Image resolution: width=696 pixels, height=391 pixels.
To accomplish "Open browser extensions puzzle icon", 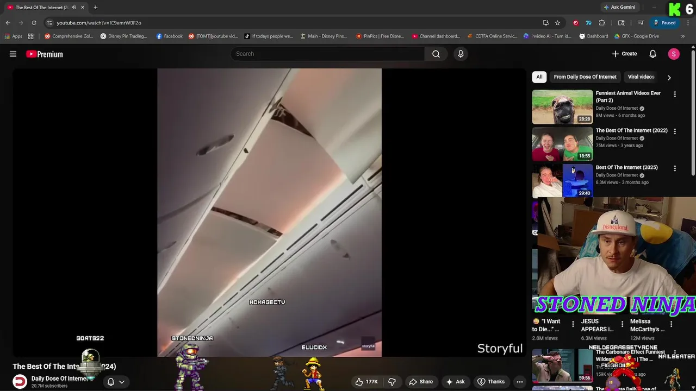I will click(x=602, y=23).
